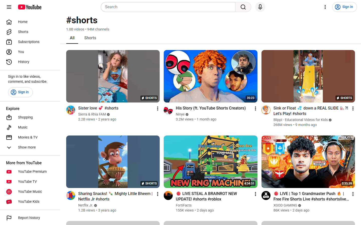
Task: Open YouTube Music link
Action: (30, 191)
